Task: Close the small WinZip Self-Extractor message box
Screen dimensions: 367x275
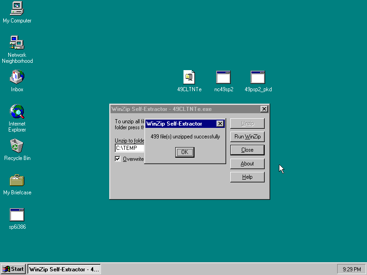Action: (x=220, y=124)
